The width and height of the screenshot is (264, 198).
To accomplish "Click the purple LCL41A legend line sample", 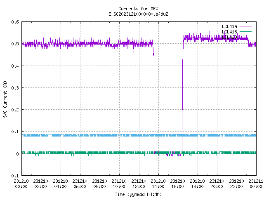I will click(245, 26).
